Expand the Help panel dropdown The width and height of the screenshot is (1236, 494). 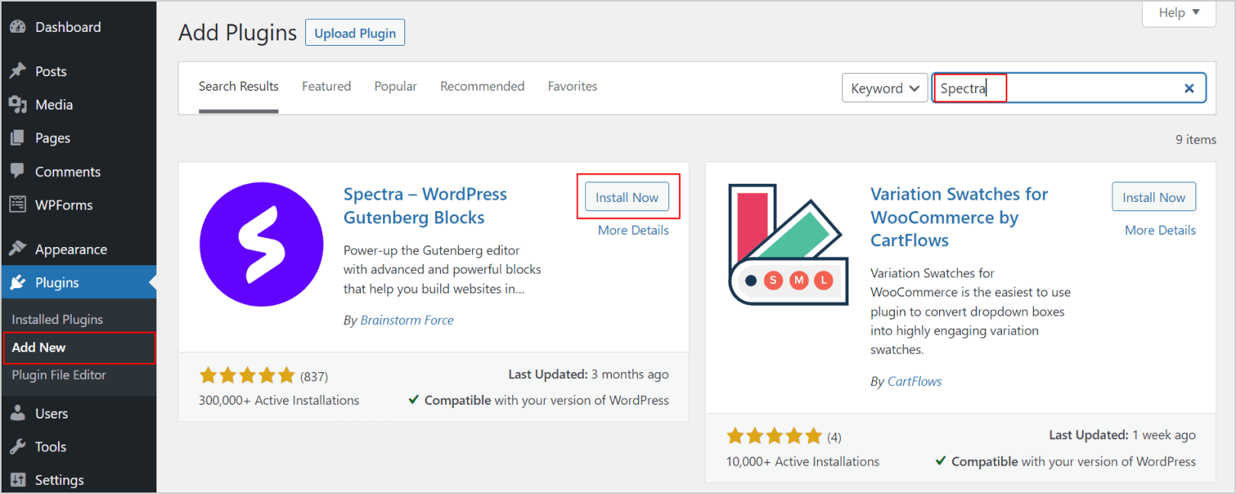(1179, 12)
